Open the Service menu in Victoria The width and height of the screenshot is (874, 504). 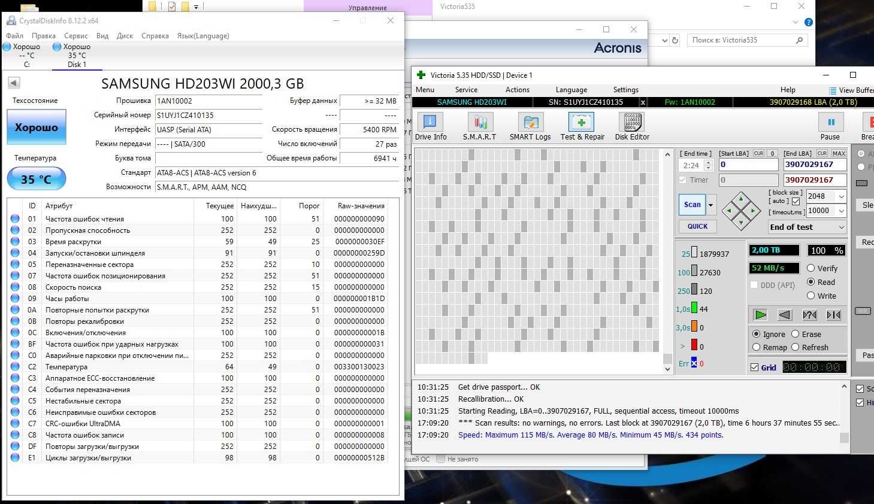(x=466, y=90)
